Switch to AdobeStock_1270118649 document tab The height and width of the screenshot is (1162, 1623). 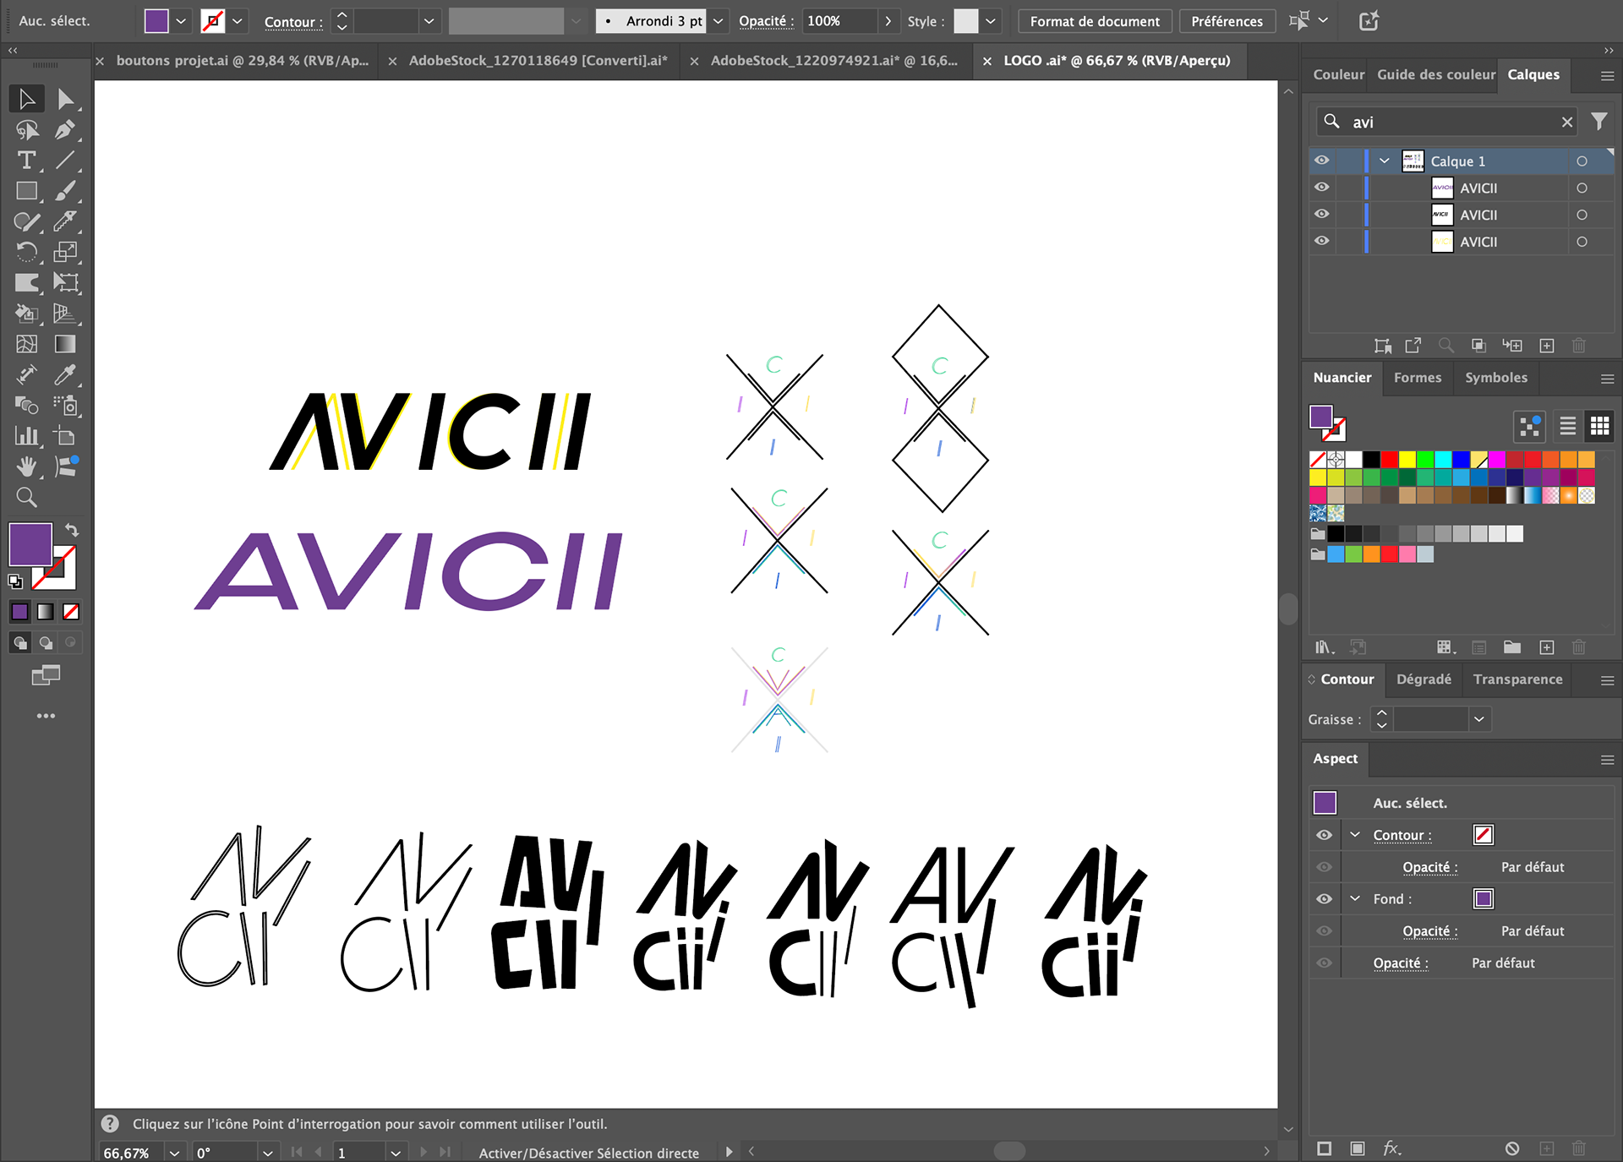tap(538, 60)
